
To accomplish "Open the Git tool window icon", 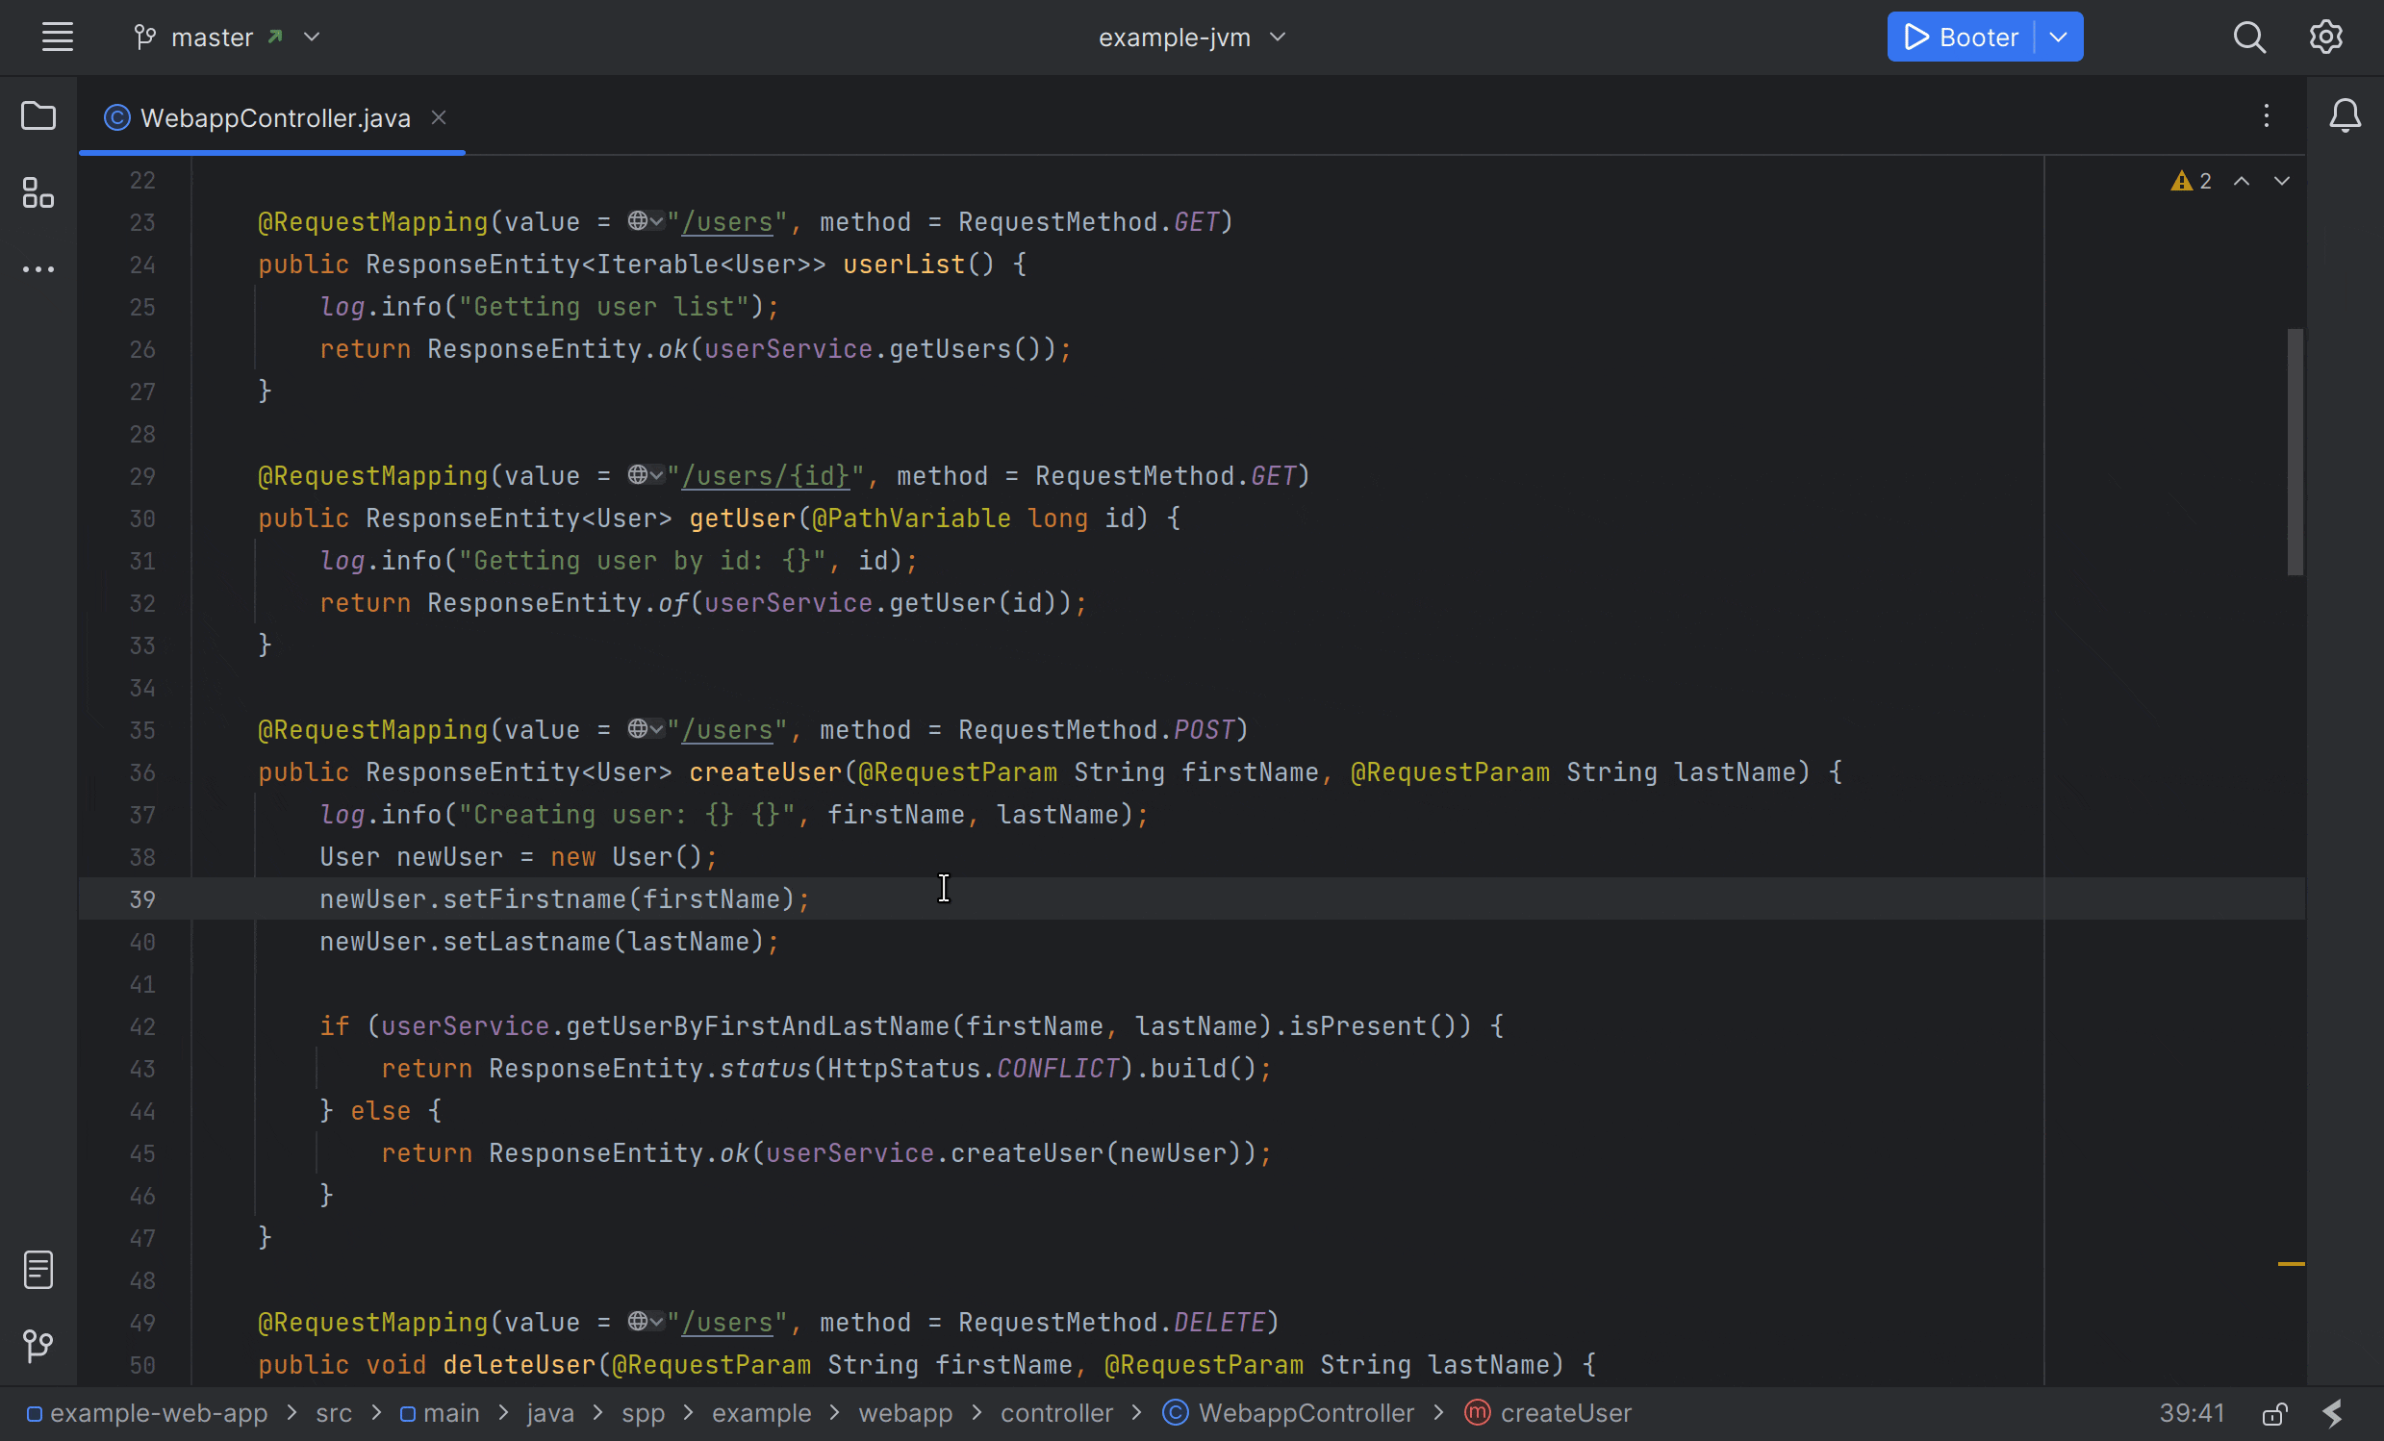I will (x=38, y=1344).
